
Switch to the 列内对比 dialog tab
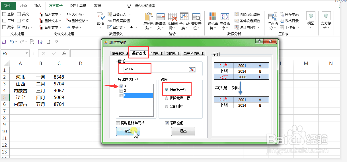point(173,54)
